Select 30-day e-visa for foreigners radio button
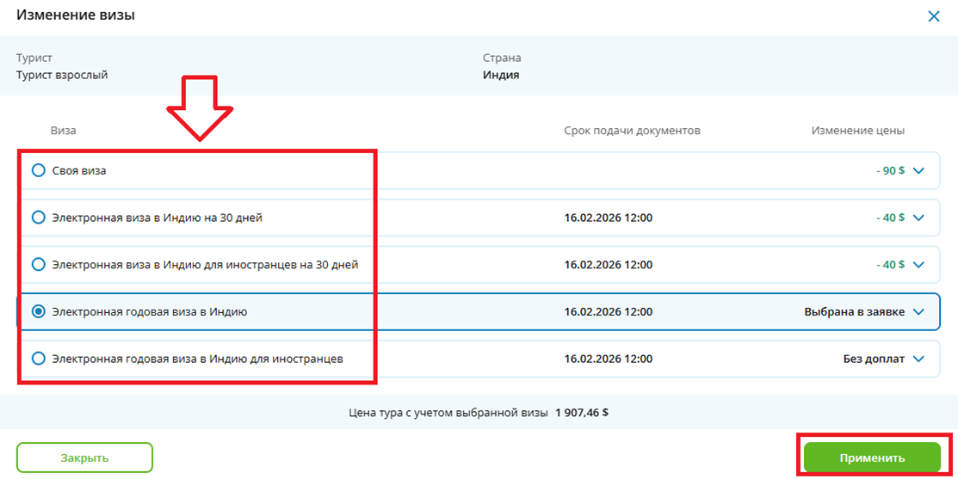 click(38, 265)
